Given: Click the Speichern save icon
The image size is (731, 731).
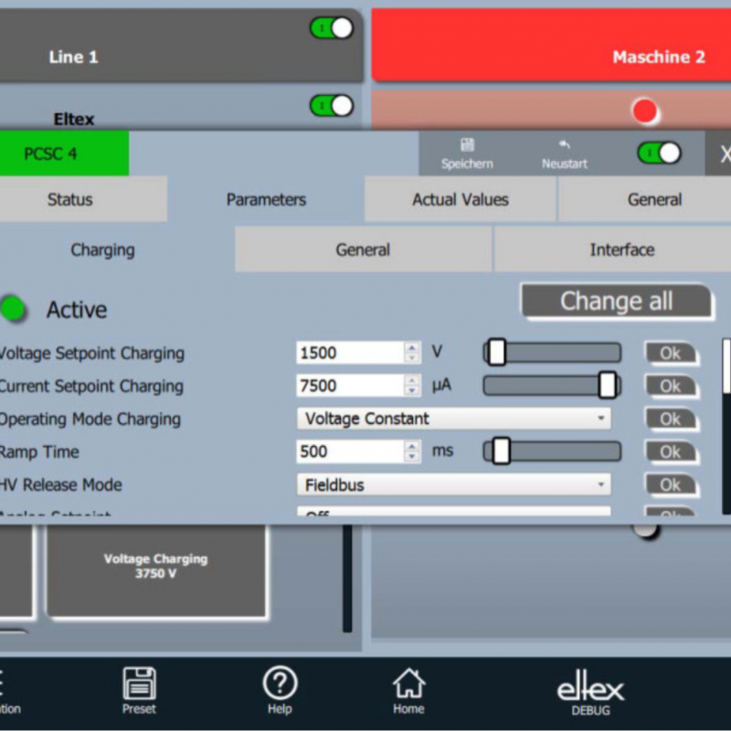Looking at the screenshot, I should tap(467, 145).
